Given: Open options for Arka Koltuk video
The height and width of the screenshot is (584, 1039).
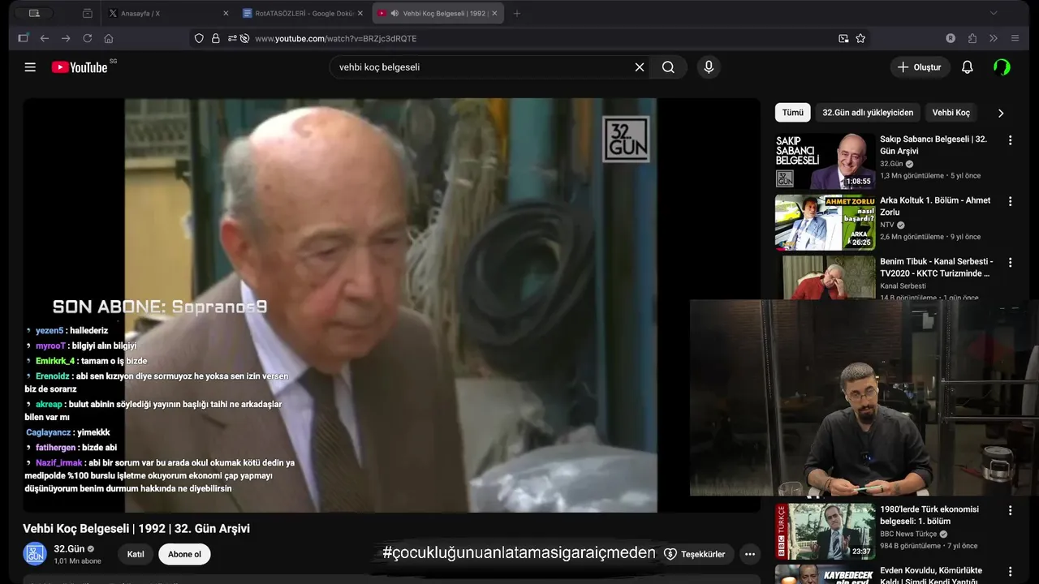Looking at the screenshot, I should [1010, 201].
